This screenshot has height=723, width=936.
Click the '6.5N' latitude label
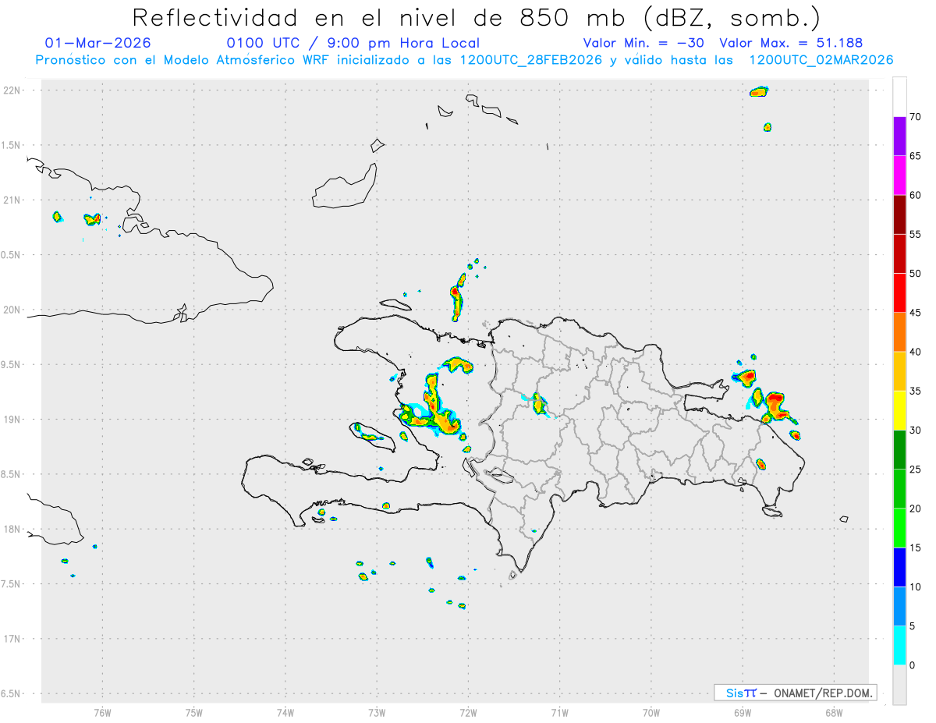click(x=12, y=694)
